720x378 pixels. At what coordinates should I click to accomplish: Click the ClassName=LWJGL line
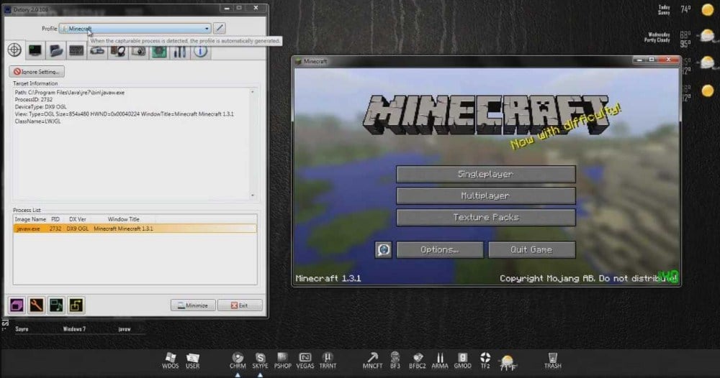tap(37, 121)
